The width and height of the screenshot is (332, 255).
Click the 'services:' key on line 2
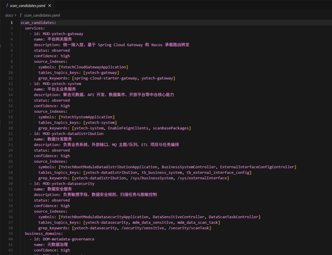pos(35,28)
